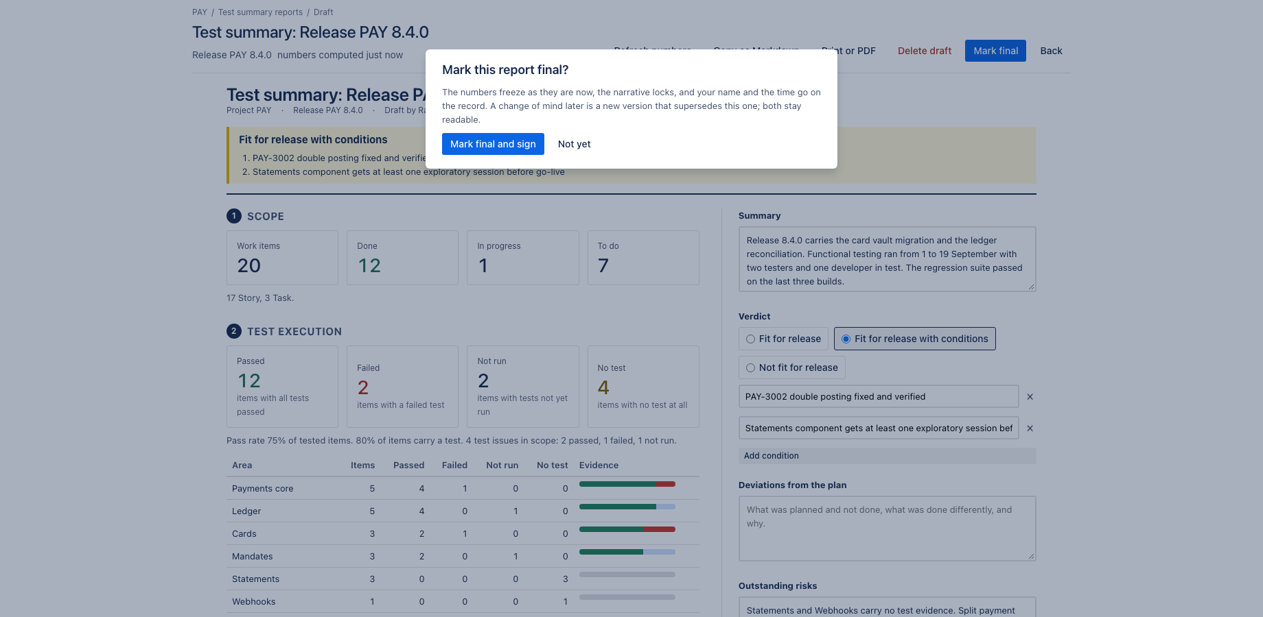Select Fit for release with conditions radio
The image size is (1263, 617).
(x=914, y=339)
